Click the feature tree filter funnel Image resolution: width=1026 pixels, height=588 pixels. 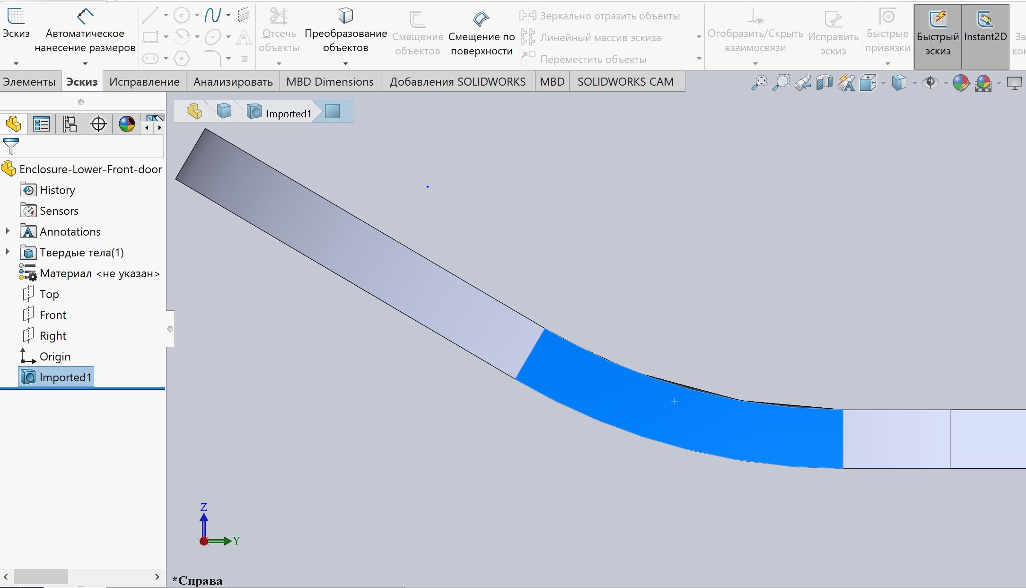coord(11,146)
